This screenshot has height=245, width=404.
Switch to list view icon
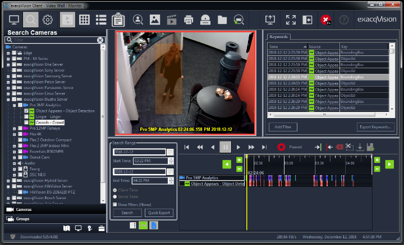(x=101, y=20)
